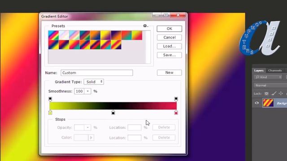Choose the striped preset ending in dark green
Screen dimensions: 287x161
[x=95, y=45]
